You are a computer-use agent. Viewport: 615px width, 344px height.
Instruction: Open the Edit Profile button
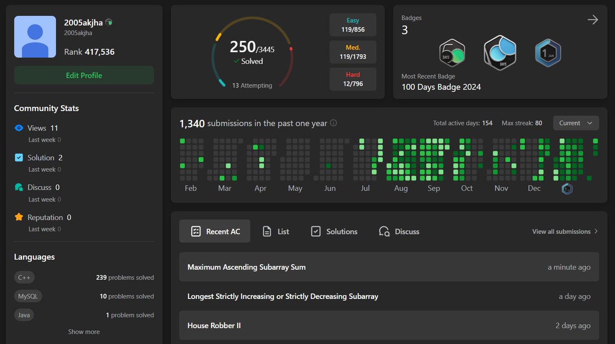click(84, 75)
